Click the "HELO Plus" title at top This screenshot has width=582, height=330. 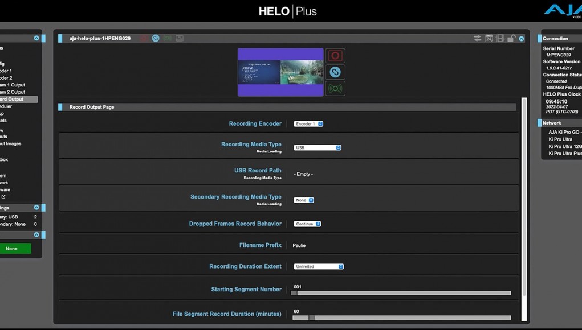(288, 11)
